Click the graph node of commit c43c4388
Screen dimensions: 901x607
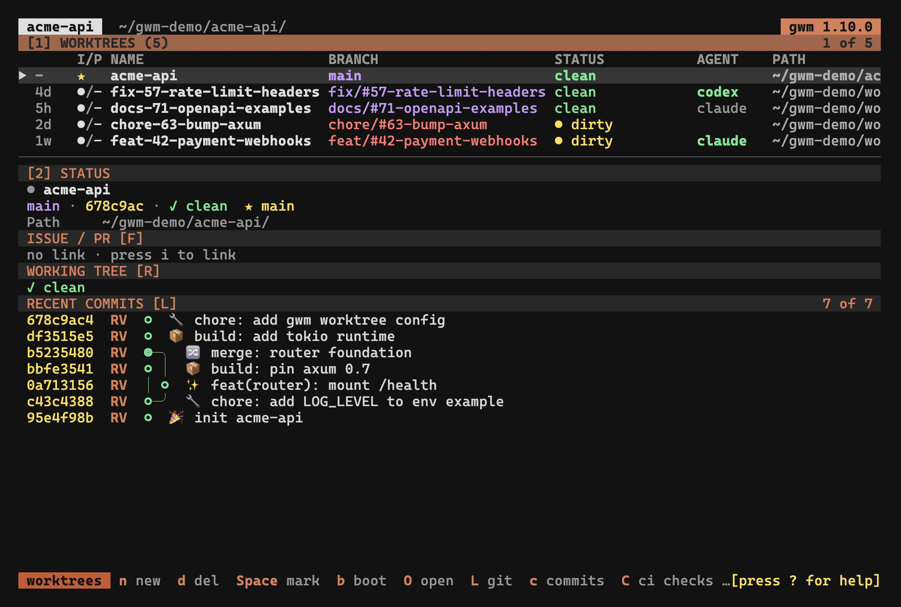tap(148, 401)
